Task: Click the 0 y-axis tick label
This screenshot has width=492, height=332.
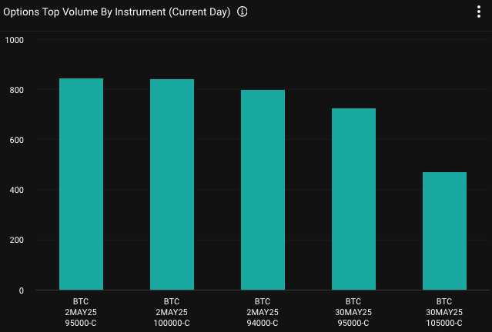Action: [21, 290]
